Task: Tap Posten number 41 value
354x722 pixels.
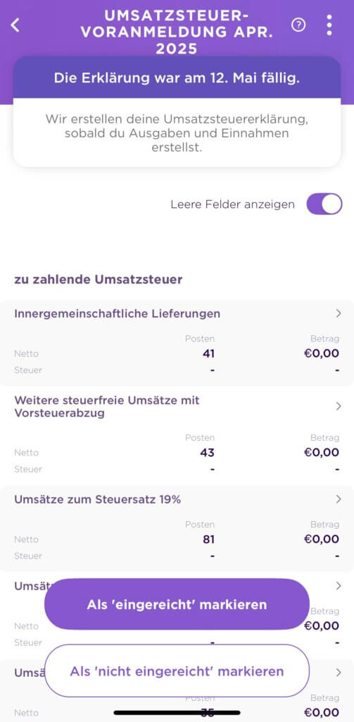Action: [208, 354]
